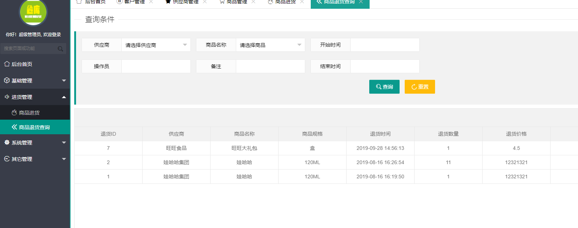Click the flame icon beside 商品进货
Screen dimensions: 578x228
point(14,112)
